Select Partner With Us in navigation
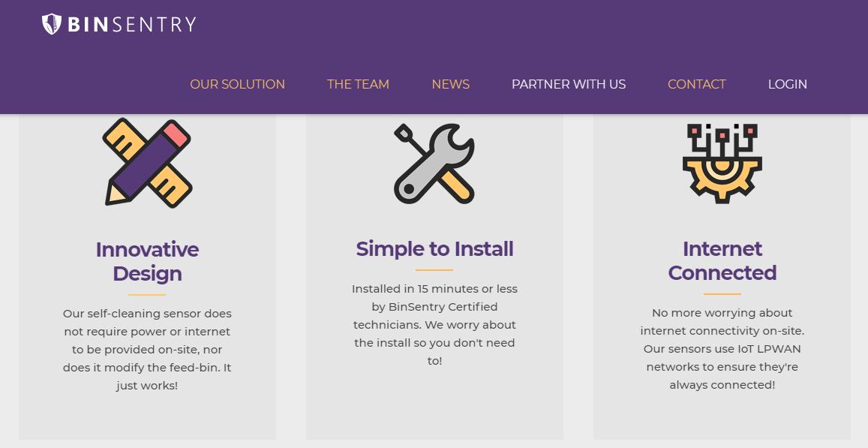This screenshot has height=448, width=868. click(x=569, y=84)
